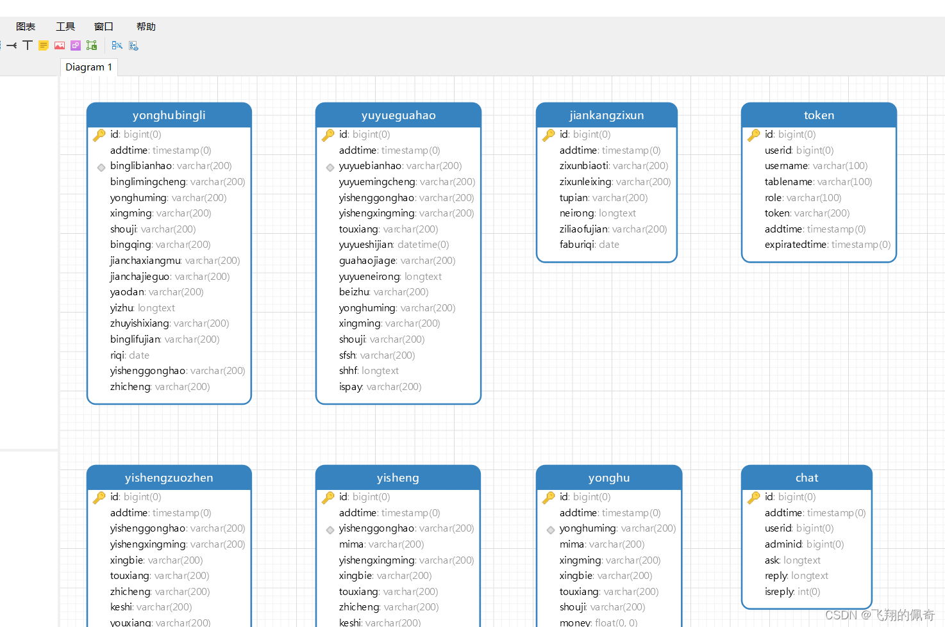Open the 帮助 menu
Screen dimensions: 945x627
[x=146, y=26]
